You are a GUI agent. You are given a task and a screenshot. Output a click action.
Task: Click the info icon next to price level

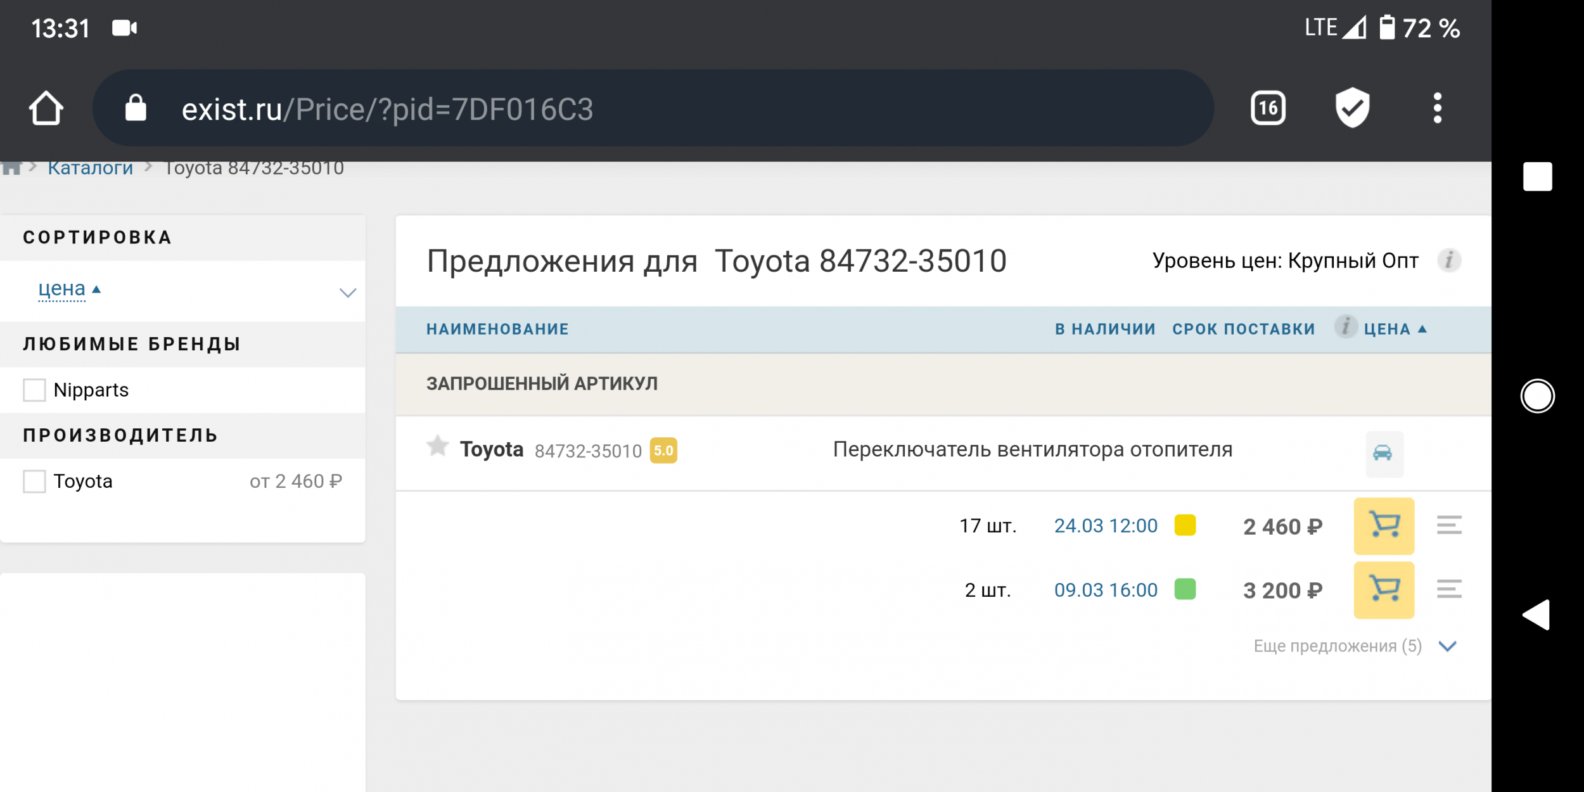(1449, 260)
